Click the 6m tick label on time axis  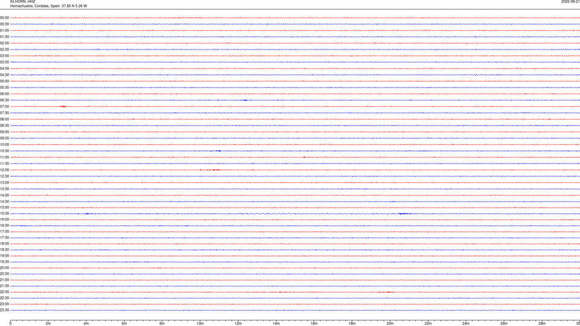pyautogui.click(x=124, y=324)
